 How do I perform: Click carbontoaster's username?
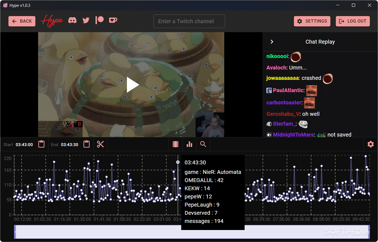(284, 102)
